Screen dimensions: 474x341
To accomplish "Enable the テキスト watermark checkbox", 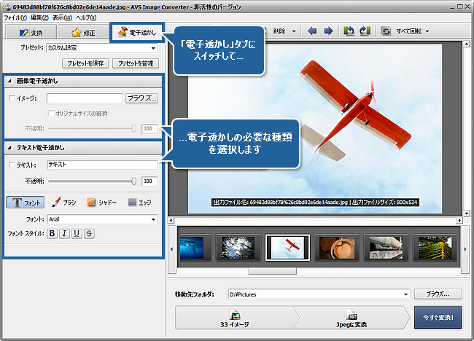I will [11, 165].
